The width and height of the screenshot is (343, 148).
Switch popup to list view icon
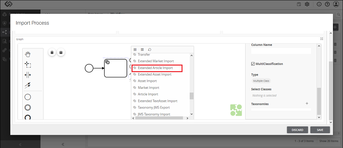[x=142, y=50]
